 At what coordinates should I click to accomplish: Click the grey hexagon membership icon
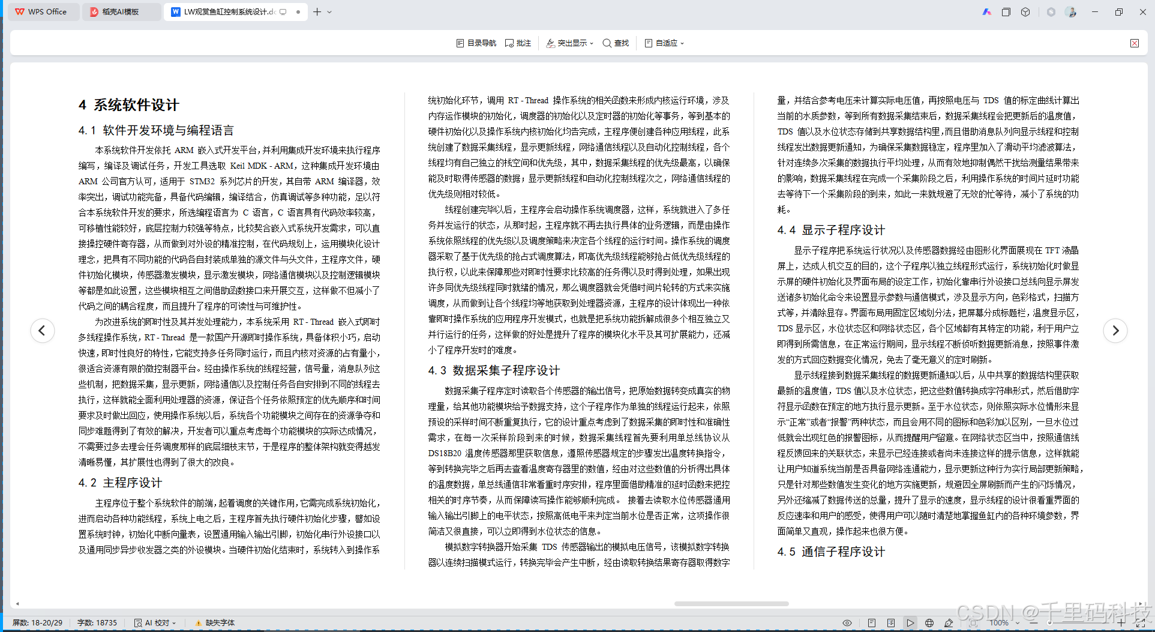(1051, 11)
